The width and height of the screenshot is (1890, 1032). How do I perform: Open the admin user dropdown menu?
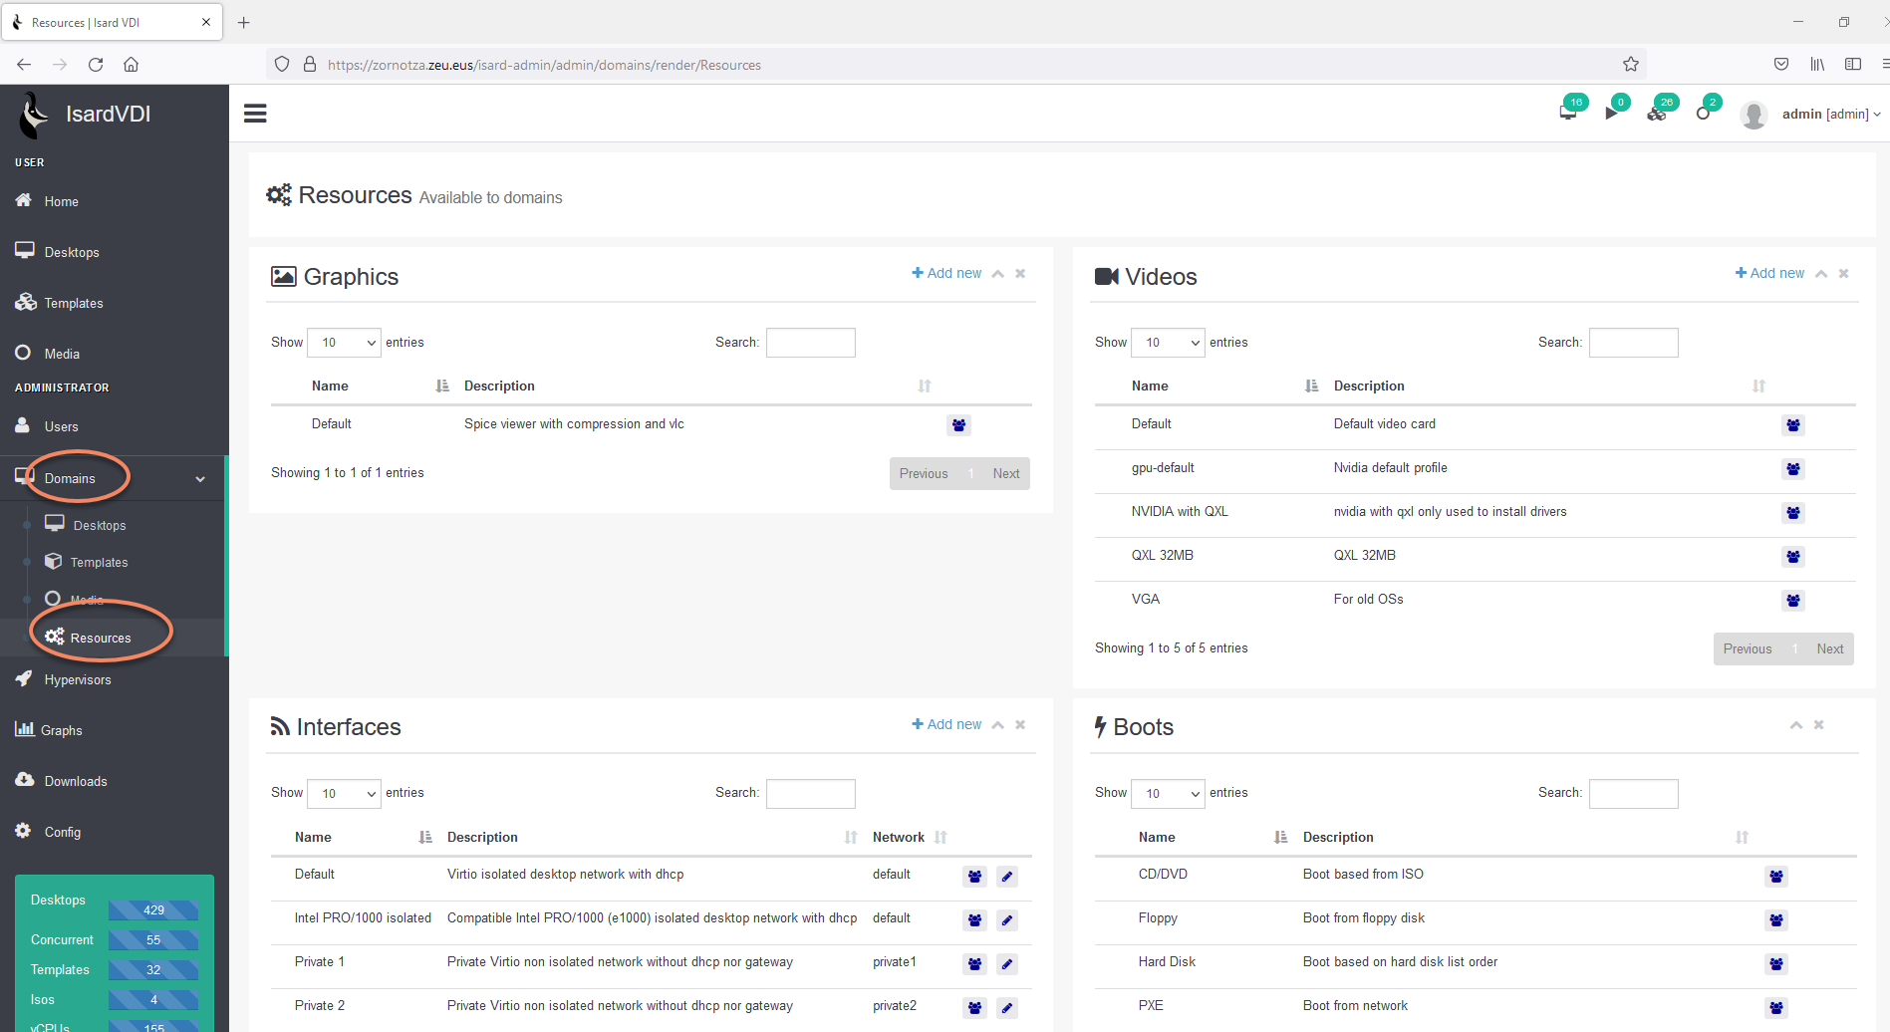(x=1830, y=114)
